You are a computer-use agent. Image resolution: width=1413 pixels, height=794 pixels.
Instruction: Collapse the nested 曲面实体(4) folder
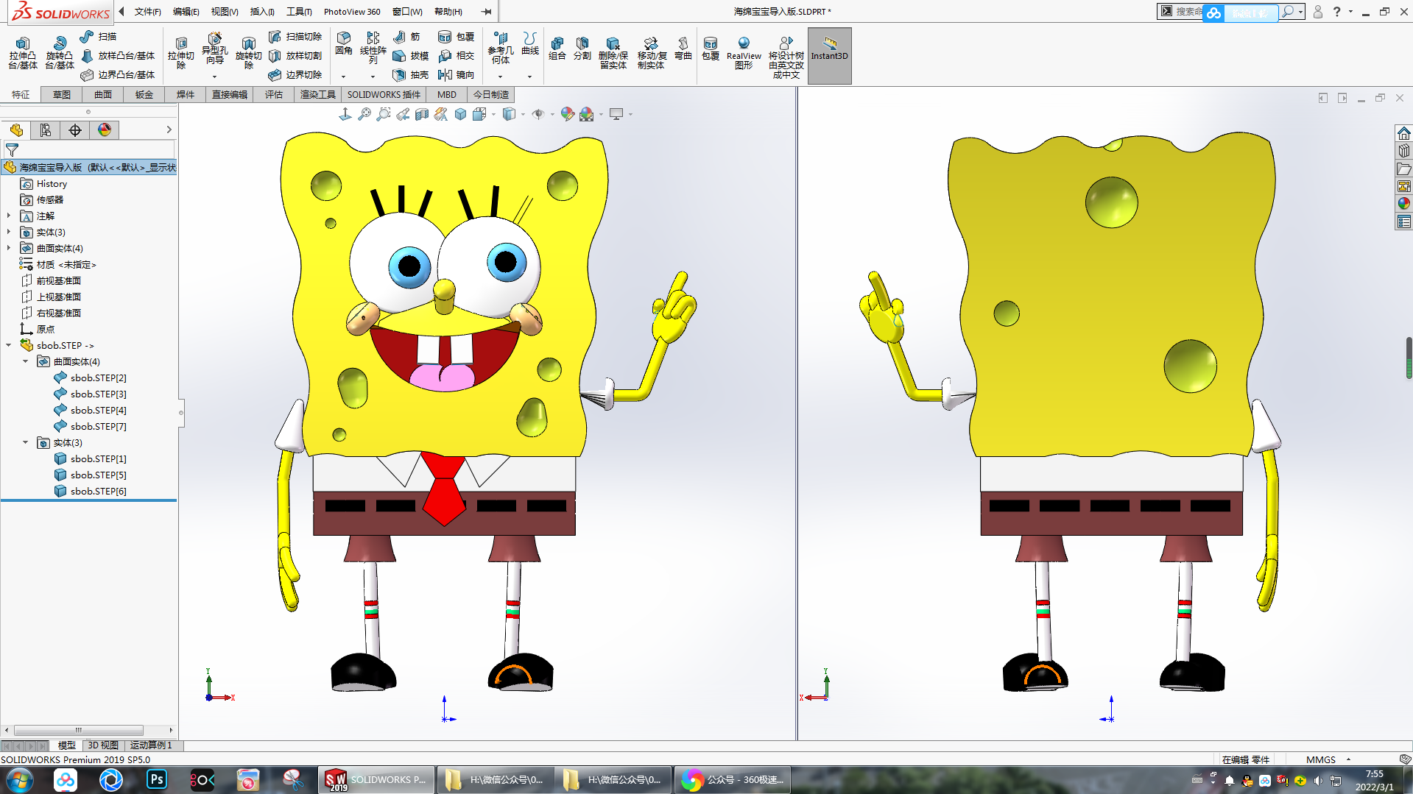click(26, 362)
